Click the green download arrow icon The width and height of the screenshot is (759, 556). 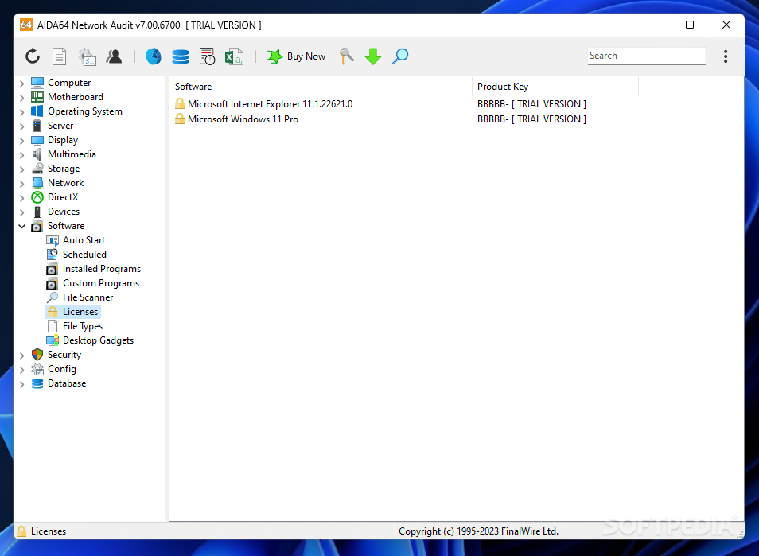pyautogui.click(x=373, y=56)
